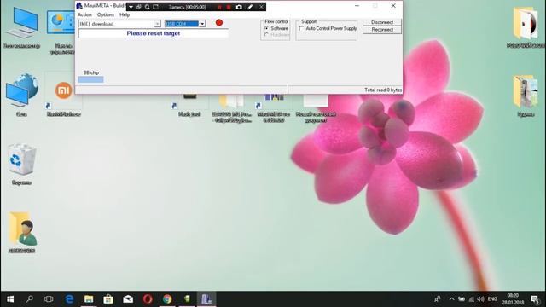Click the Reconnect button
The image size is (546, 307).
coord(382,30)
